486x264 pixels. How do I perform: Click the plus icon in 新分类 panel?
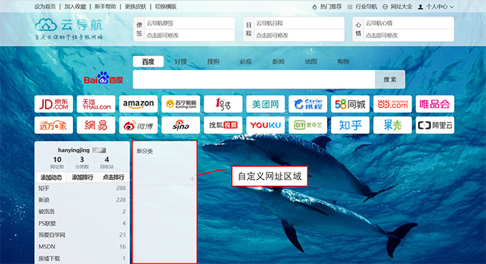192,179
